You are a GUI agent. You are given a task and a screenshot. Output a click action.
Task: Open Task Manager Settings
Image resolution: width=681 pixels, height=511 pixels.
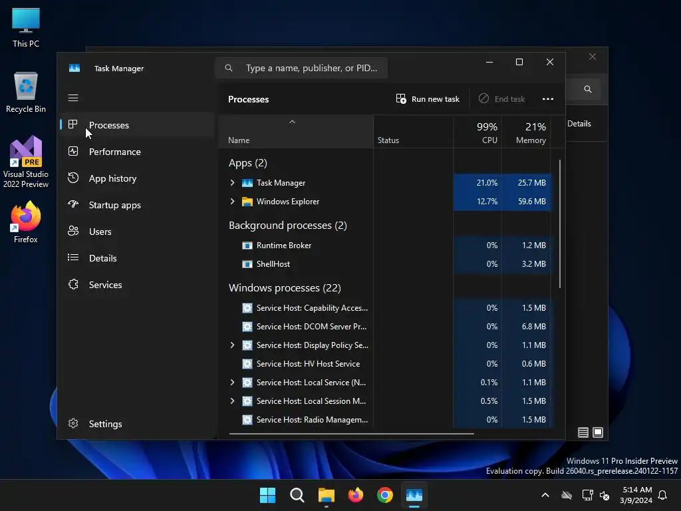(137, 424)
